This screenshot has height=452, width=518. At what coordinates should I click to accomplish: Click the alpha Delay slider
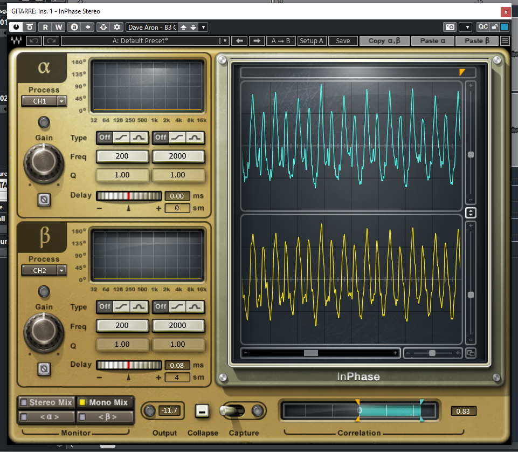[129, 196]
